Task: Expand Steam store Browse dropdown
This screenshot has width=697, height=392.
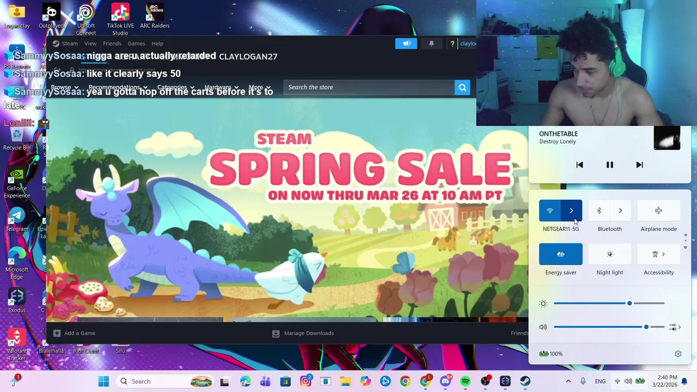Action: tap(64, 88)
